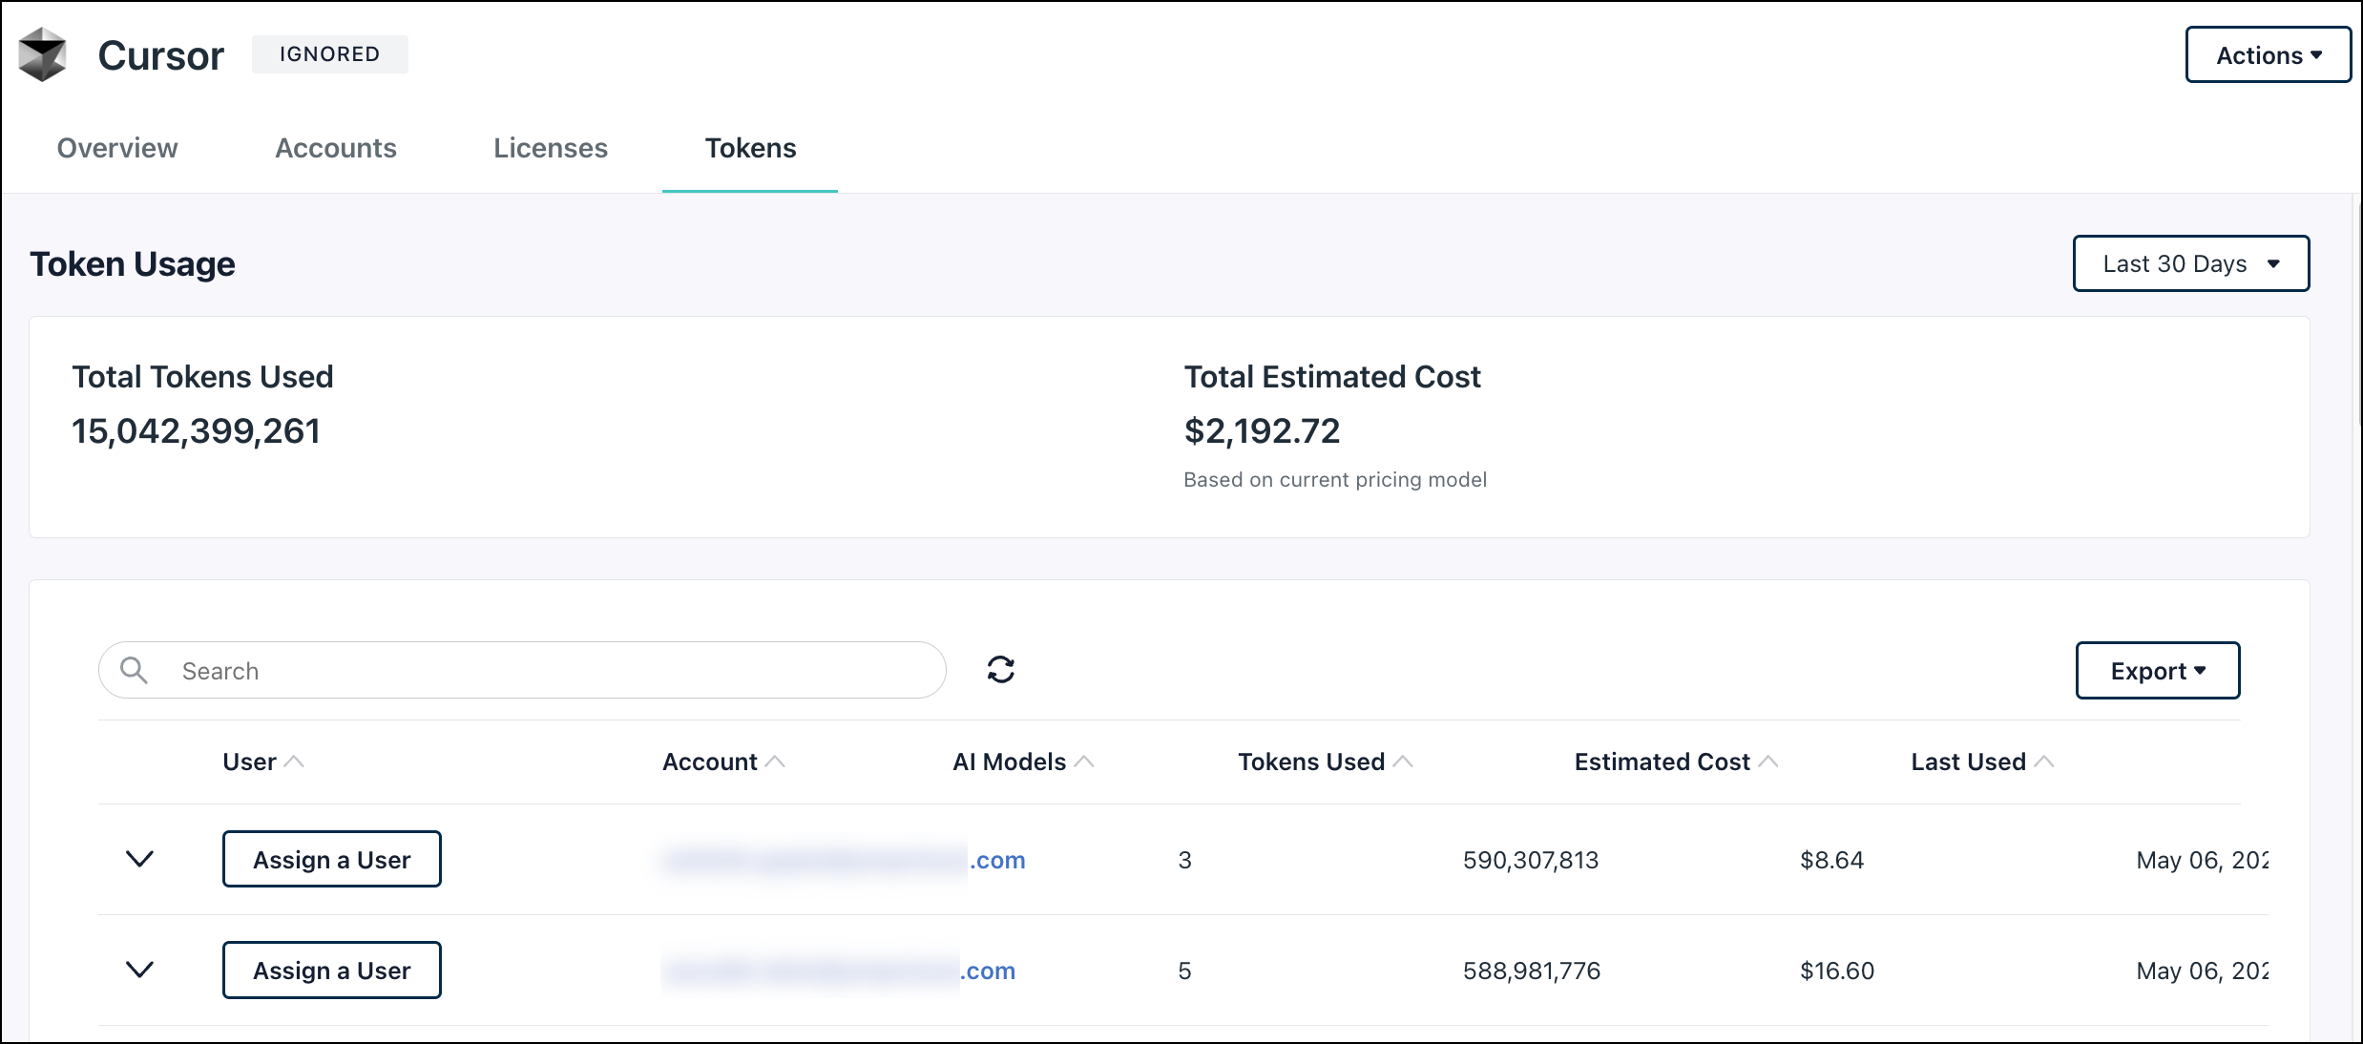Click Last Used date in $16.60 row
The width and height of the screenshot is (2363, 1044).
(x=2203, y=971)
